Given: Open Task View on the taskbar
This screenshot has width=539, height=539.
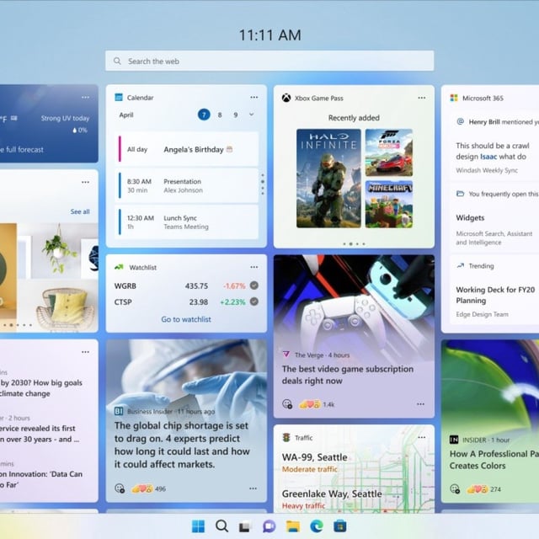Looking at the screenshot, I should [245, 526].
